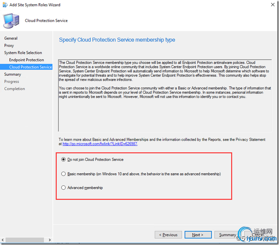Click the sidebar horizontal scrollbar thumb
This screenshot has height=245, width=279.
(25, 240)
